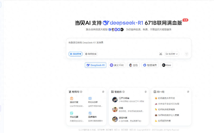Refresh the 帮我写 card
The image size is (214, 133).
tap(103, 92)
